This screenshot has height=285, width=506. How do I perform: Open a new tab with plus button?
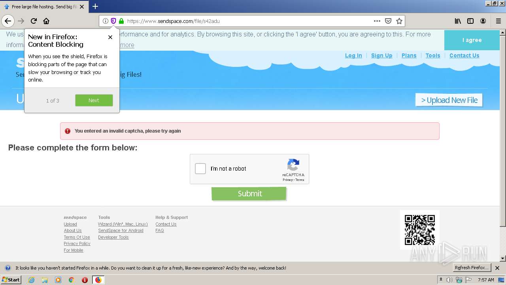tap(95, 6)
